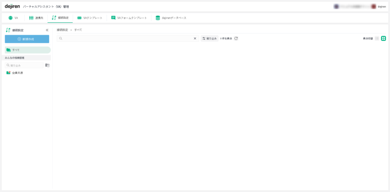390x192 pixels.
Task: Click the VAフォームテンプレート form icon
Action: pyautogui.click(x=113, y=18)
